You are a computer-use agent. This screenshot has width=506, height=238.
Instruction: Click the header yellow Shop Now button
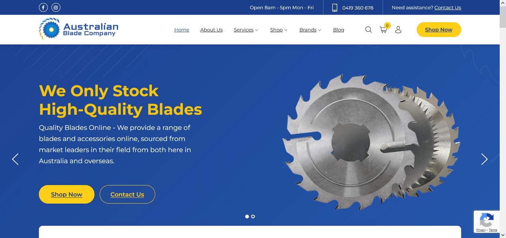(x=439, y=30)
